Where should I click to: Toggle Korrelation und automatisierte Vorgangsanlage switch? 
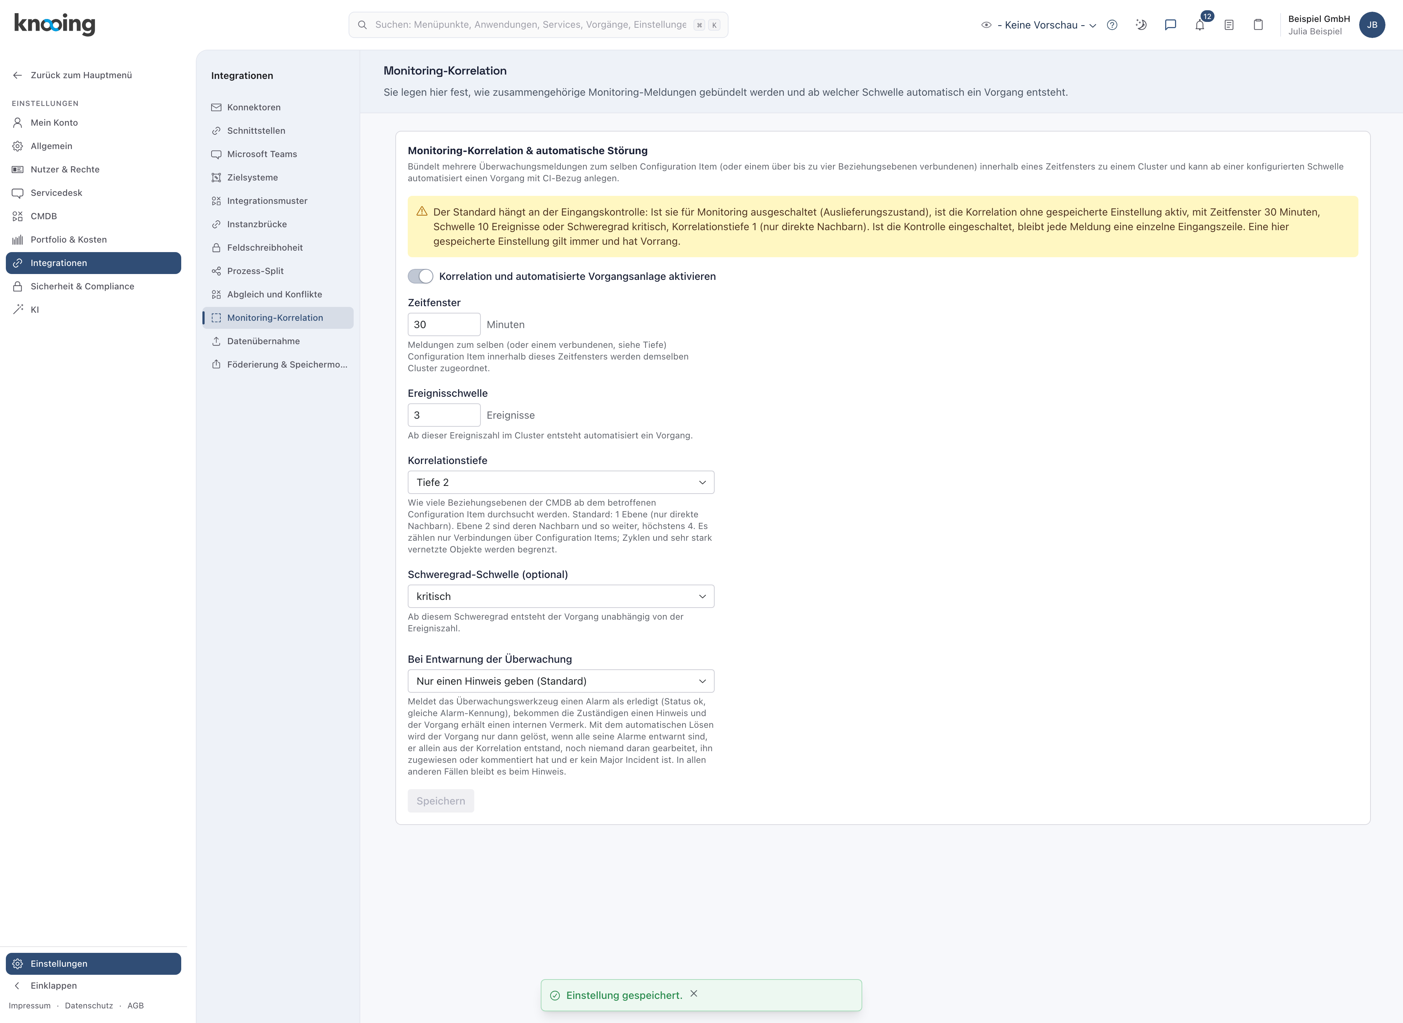tap(421, 276)
